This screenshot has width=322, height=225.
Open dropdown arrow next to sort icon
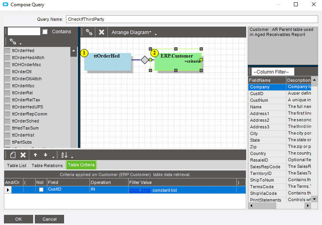coord(72,157)
